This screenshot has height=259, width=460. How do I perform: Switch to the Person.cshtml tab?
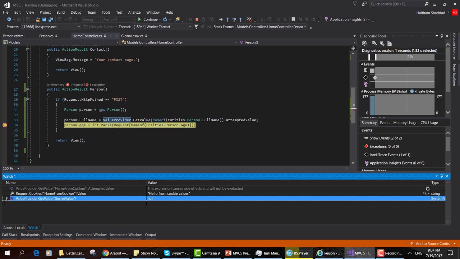click(x=14, y=36)
